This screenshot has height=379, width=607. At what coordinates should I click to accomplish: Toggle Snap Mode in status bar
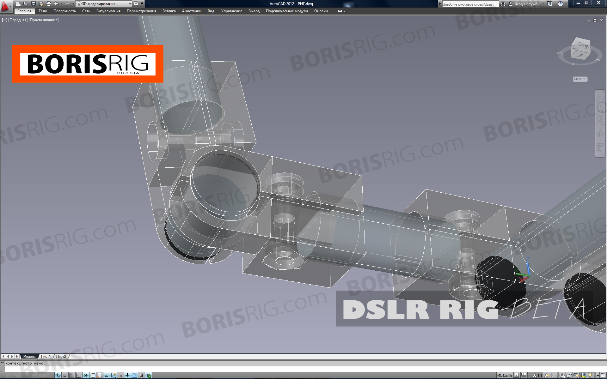pyautogui.click(x=65, y=376)
